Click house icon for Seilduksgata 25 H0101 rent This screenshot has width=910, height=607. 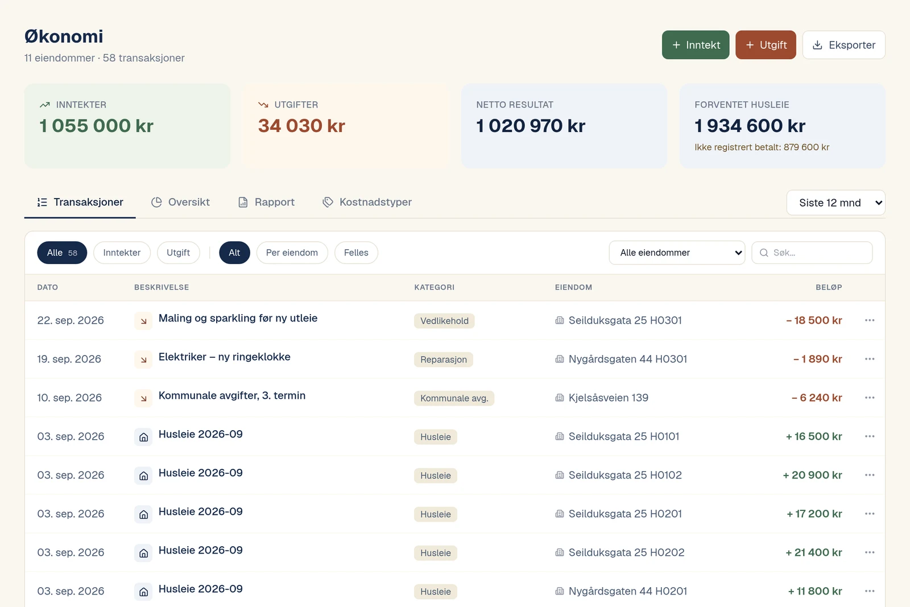(x=143, y=437)
